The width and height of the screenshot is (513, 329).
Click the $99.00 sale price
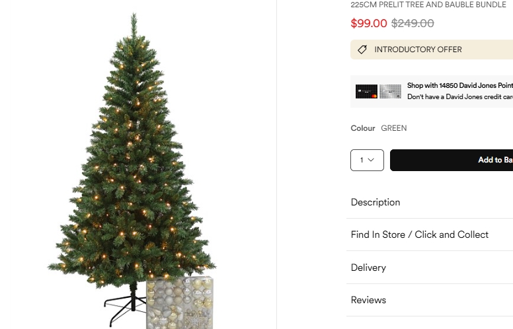(x=369, y=23)
